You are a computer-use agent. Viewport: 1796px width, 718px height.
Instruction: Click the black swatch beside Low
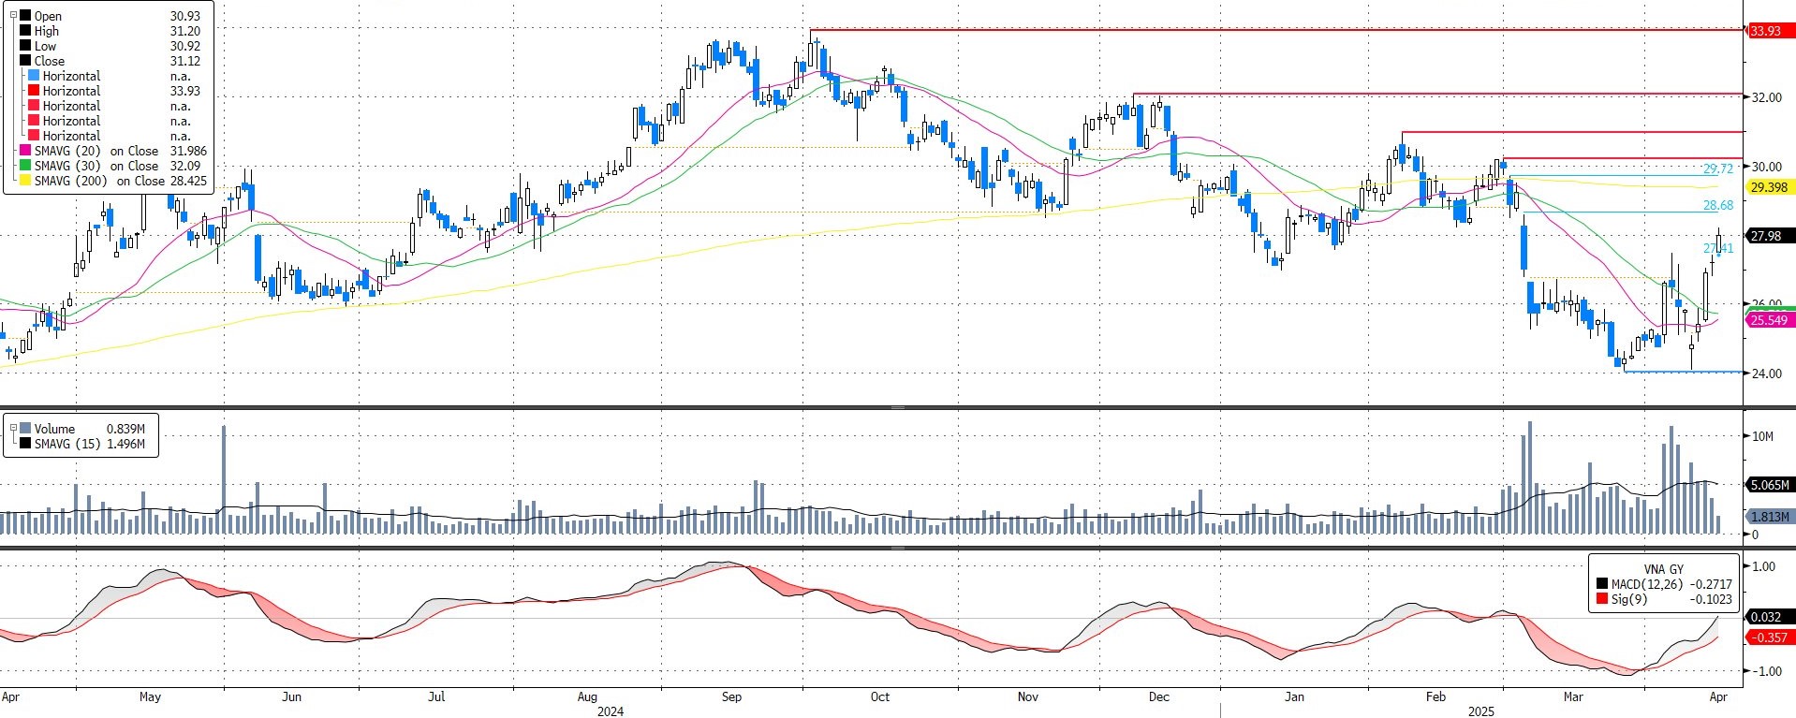pos(26,46)
